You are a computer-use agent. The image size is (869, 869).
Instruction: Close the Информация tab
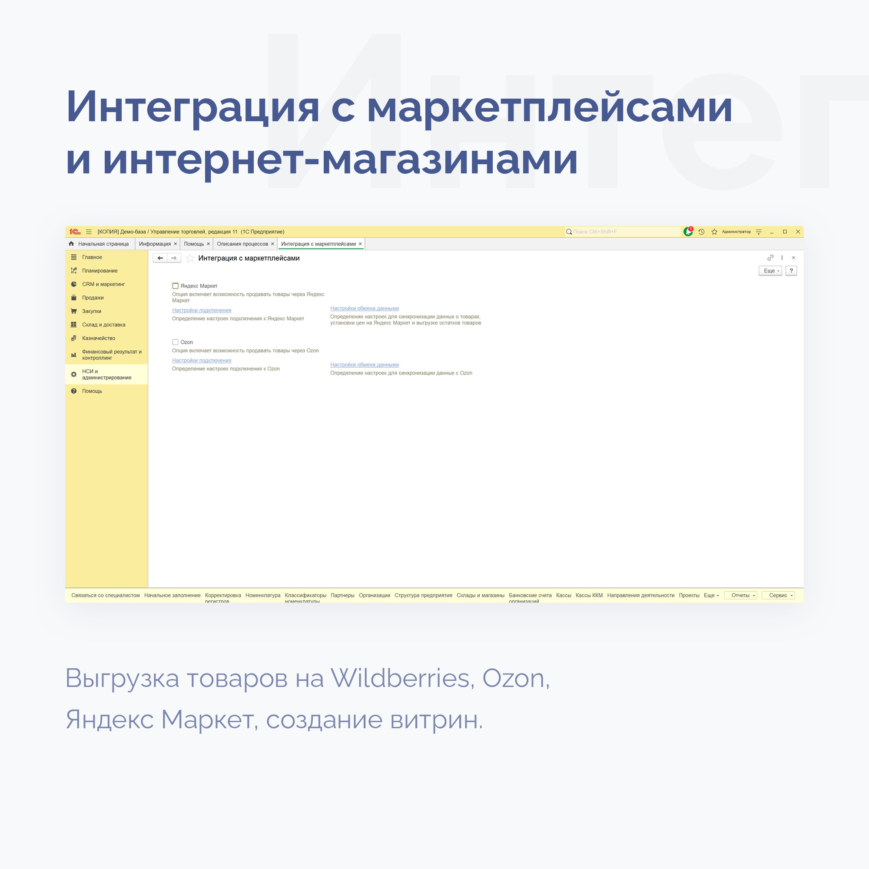[176, 244]
